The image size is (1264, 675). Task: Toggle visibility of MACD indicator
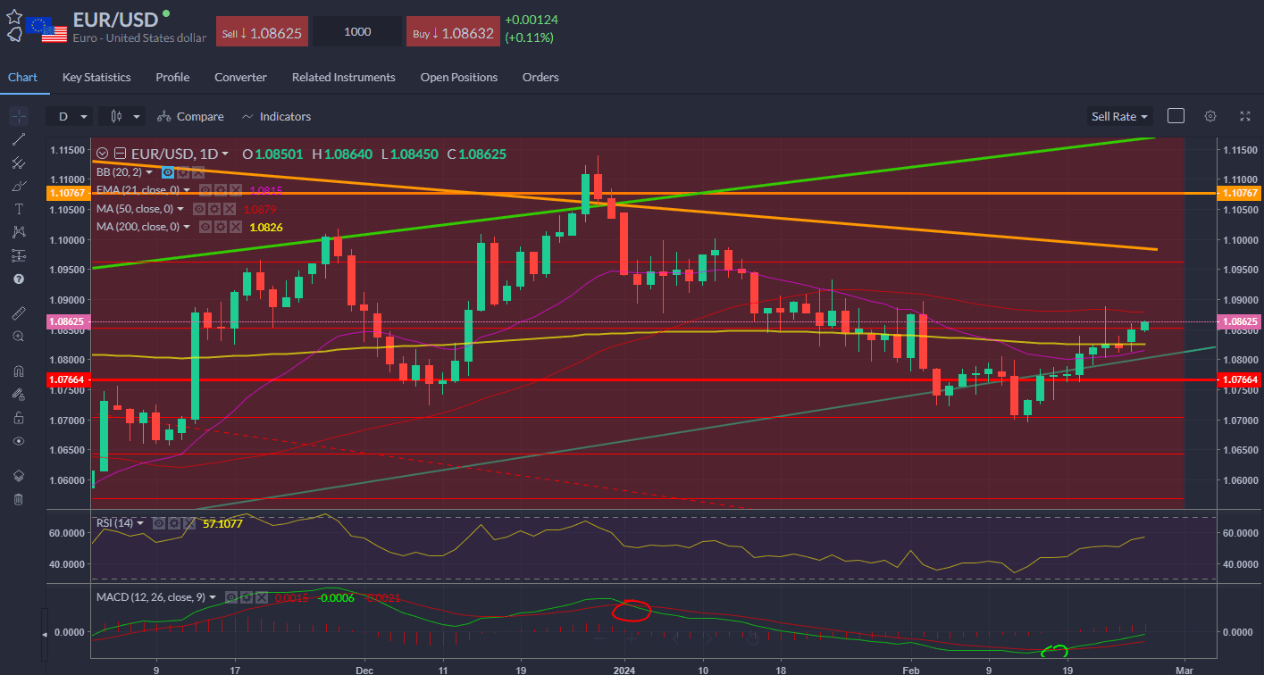point(231,597)
